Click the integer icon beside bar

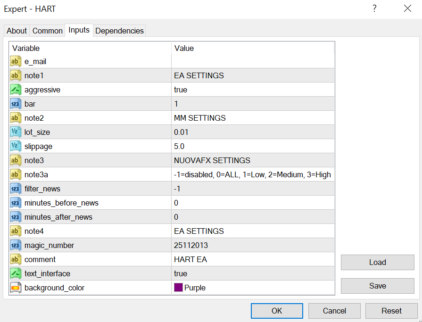pyautogui.click(x=16, y=104)
